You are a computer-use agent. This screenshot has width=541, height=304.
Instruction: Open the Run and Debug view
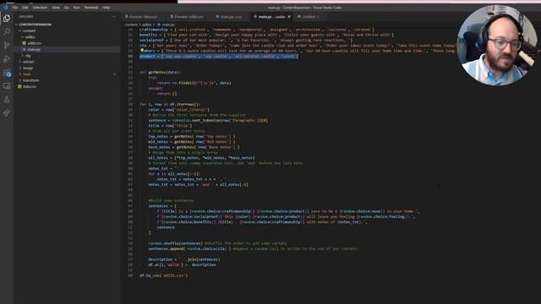7,59
